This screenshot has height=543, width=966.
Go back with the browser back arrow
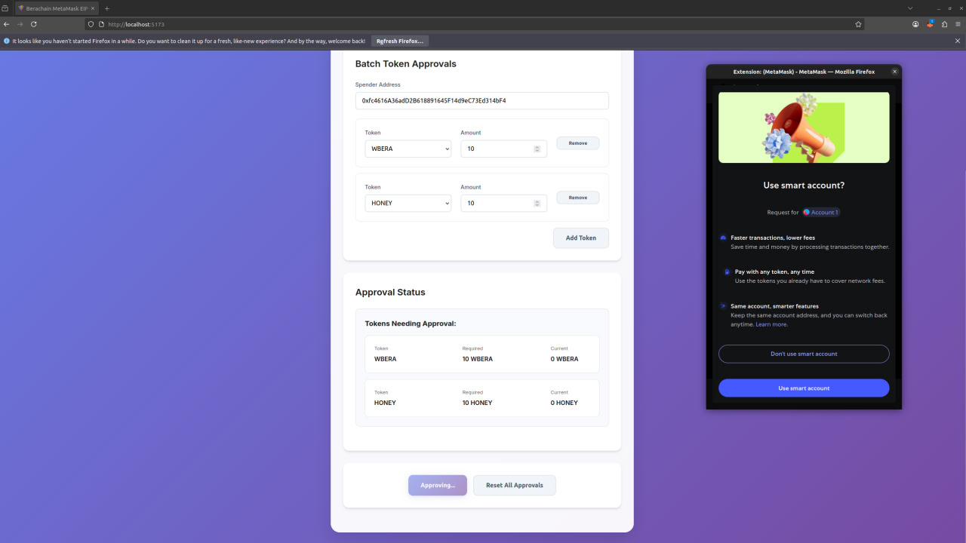[x=7, y=24]
